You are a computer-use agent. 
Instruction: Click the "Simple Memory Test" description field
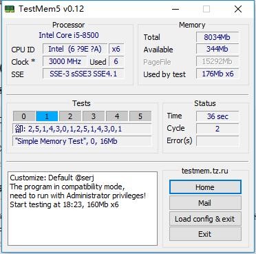tap(82, 141)
